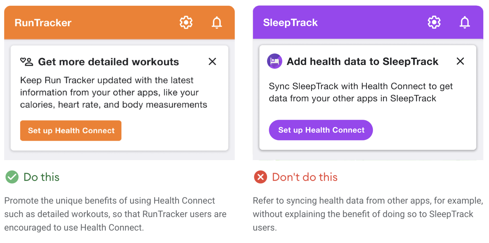Select the 'Do this' label text
Viewport: 489px width, 243px height.
tap(41, 177)
